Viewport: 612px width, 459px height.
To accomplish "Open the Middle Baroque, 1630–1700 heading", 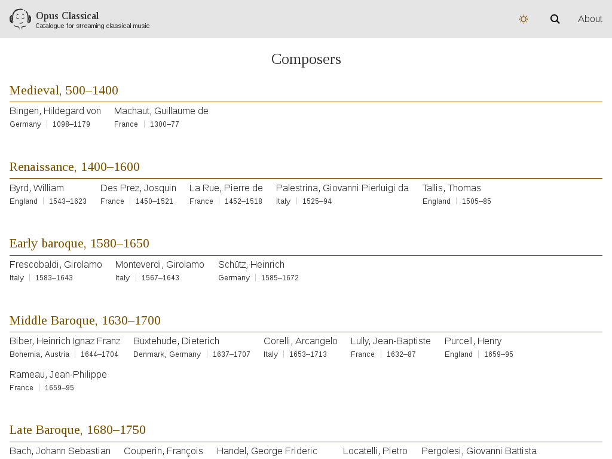I will click(x=85, y=320).
